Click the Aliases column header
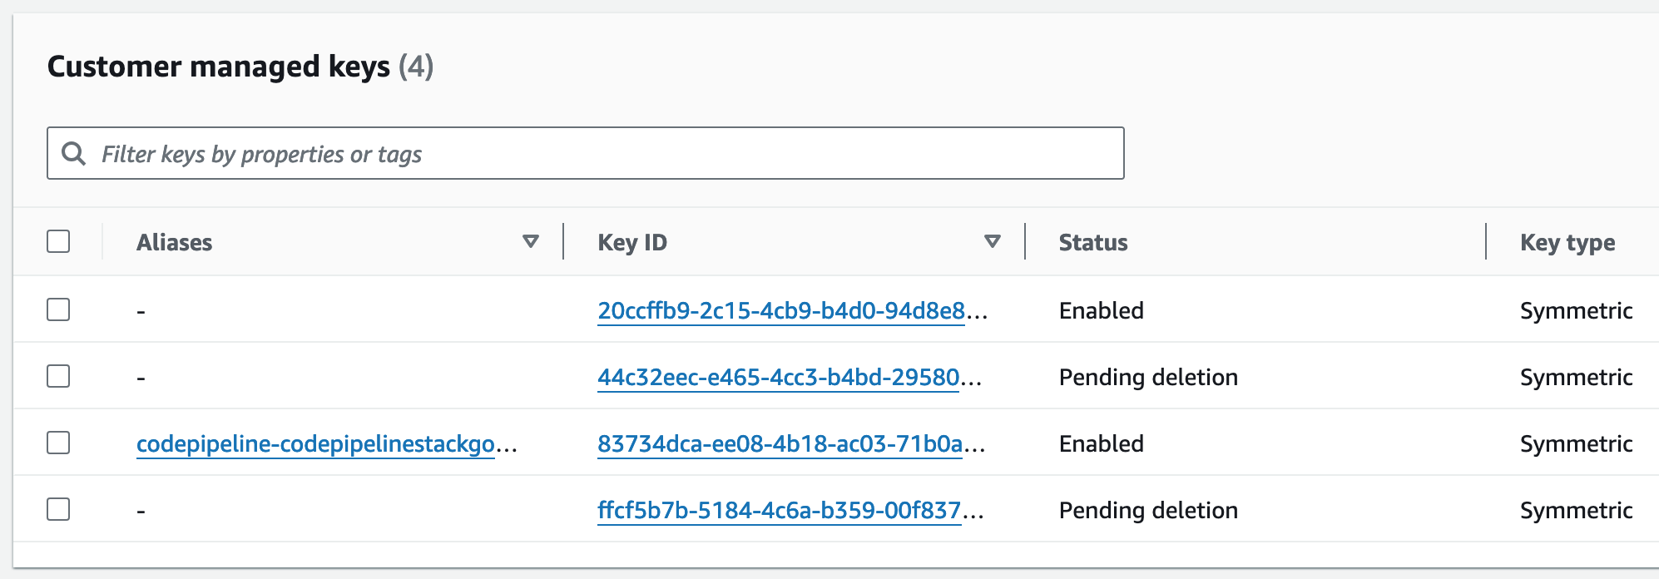The image size is (1659, 579). (175, 242)
